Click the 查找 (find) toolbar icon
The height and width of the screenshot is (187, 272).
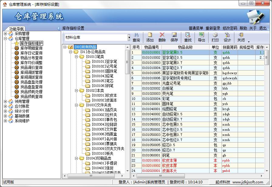click(x=188, y=35)
